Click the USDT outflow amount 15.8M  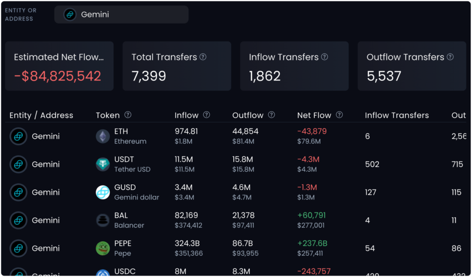(242, 159)
